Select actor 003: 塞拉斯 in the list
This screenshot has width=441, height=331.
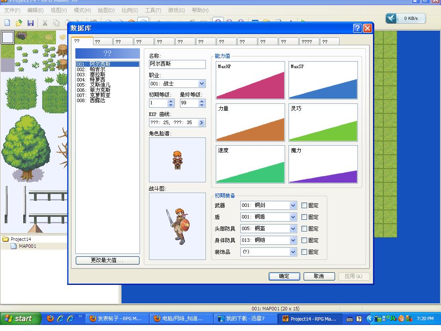(107, 75)
